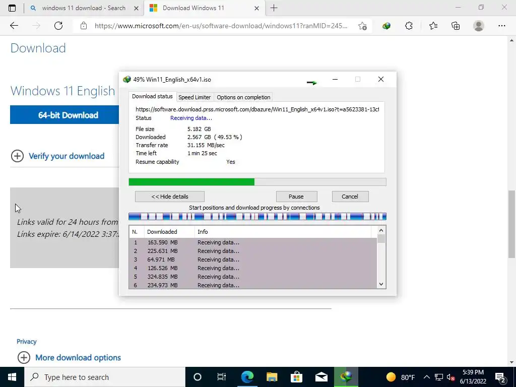Open the Privacy link
The width and height of the screenshot is (516, 387).
26,342
